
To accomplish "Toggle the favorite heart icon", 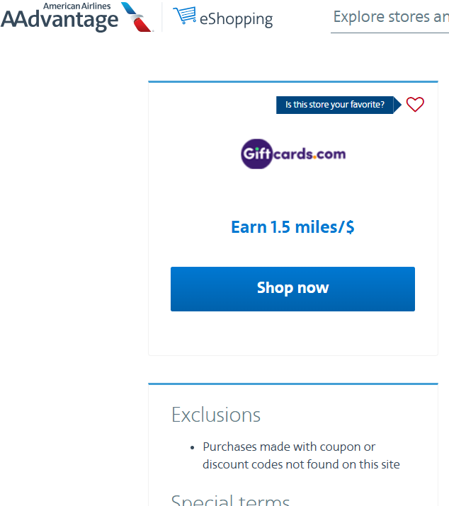I will (x=415, y=105).
